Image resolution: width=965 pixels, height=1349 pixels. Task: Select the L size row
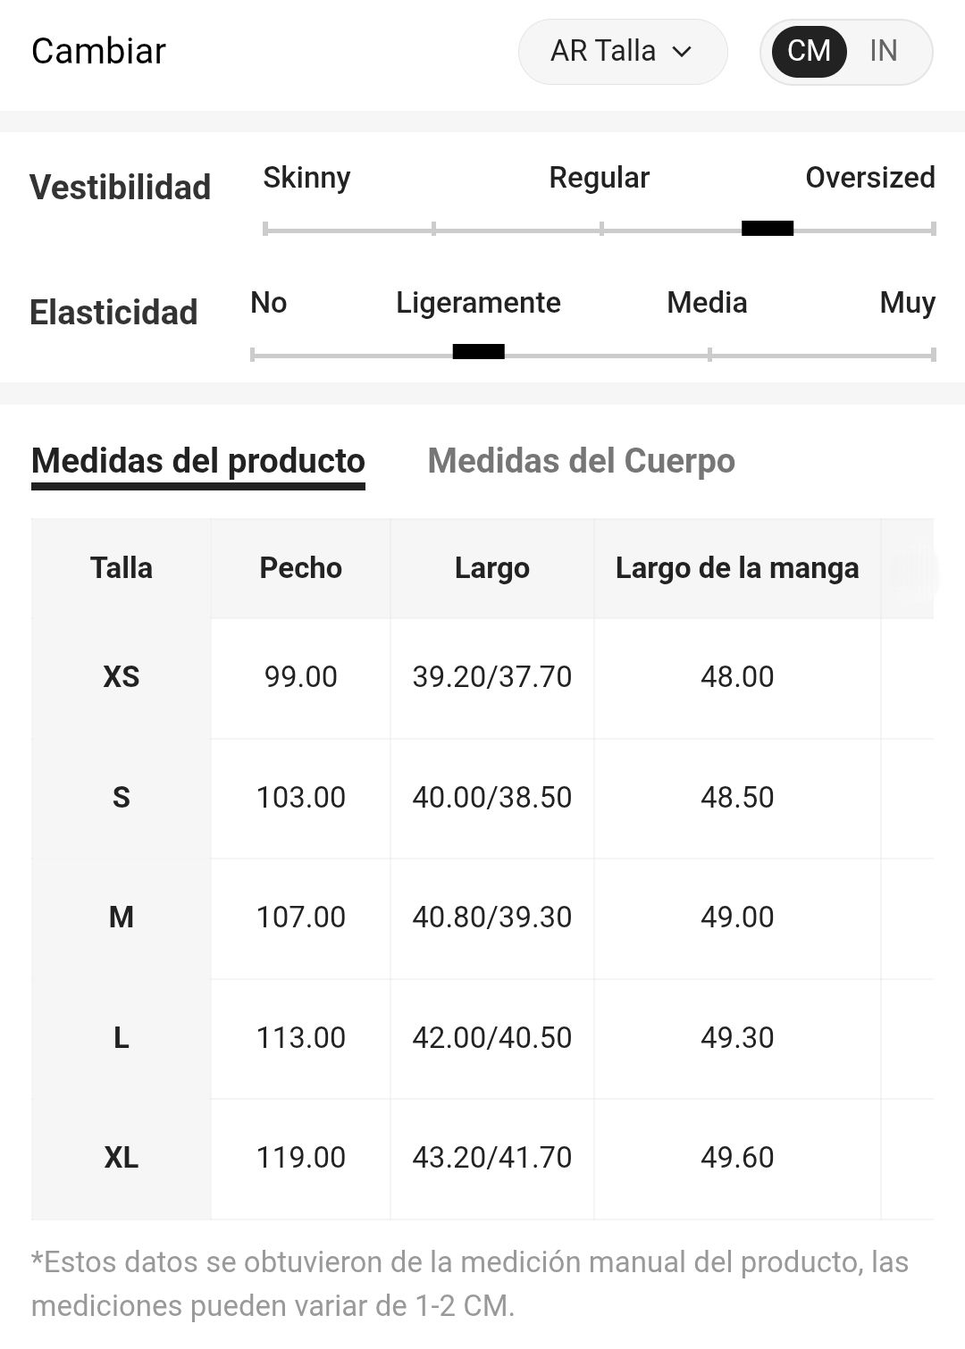[x=482, y=1039]
